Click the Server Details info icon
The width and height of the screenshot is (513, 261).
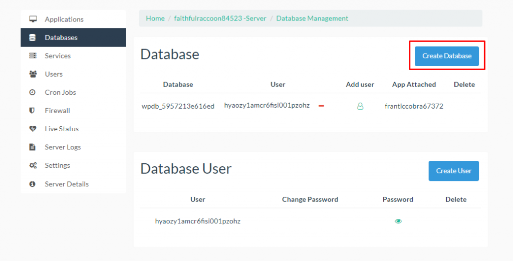point(32,184)
